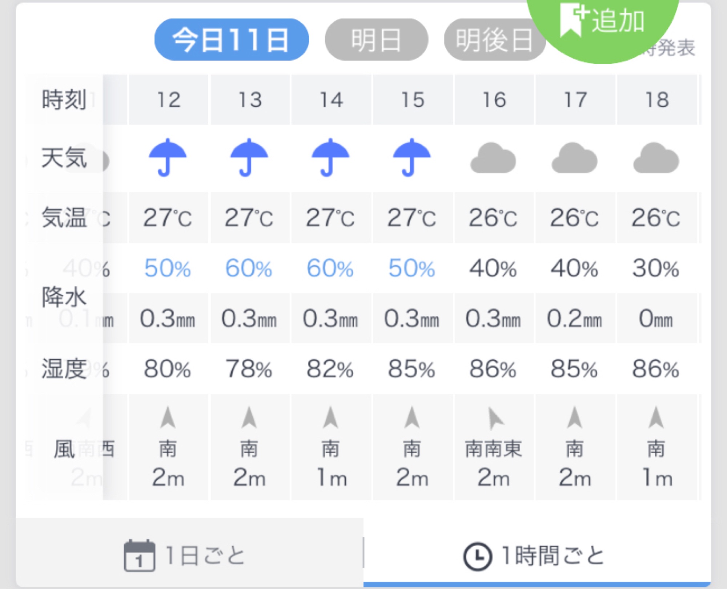
Task: Click the wind direction arrow at hour 14
Action: [330, 418]
